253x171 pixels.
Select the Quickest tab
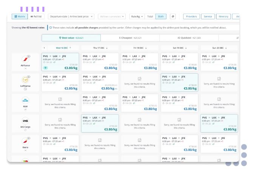[189, 38]
